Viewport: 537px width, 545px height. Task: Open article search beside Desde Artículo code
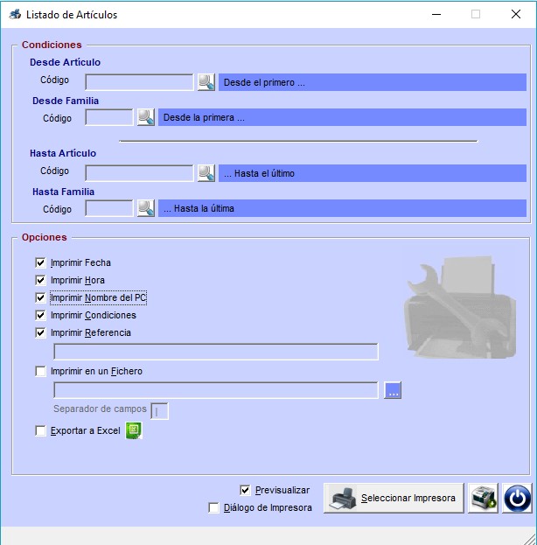[x=206, y=82]
